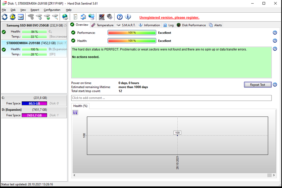Screen dimensions: 282x188
Task: Switch to the S.M.A.R.T. tab
Action: click(x=126, y=25)
